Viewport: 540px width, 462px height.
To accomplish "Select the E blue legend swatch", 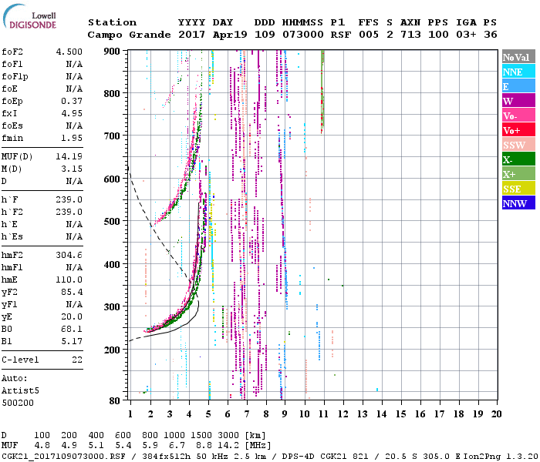I will coord(518,86).
